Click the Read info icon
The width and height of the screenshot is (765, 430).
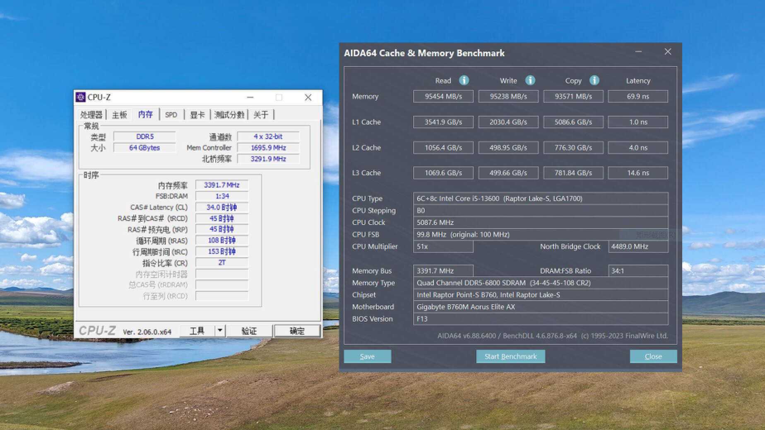click(464, 80)
